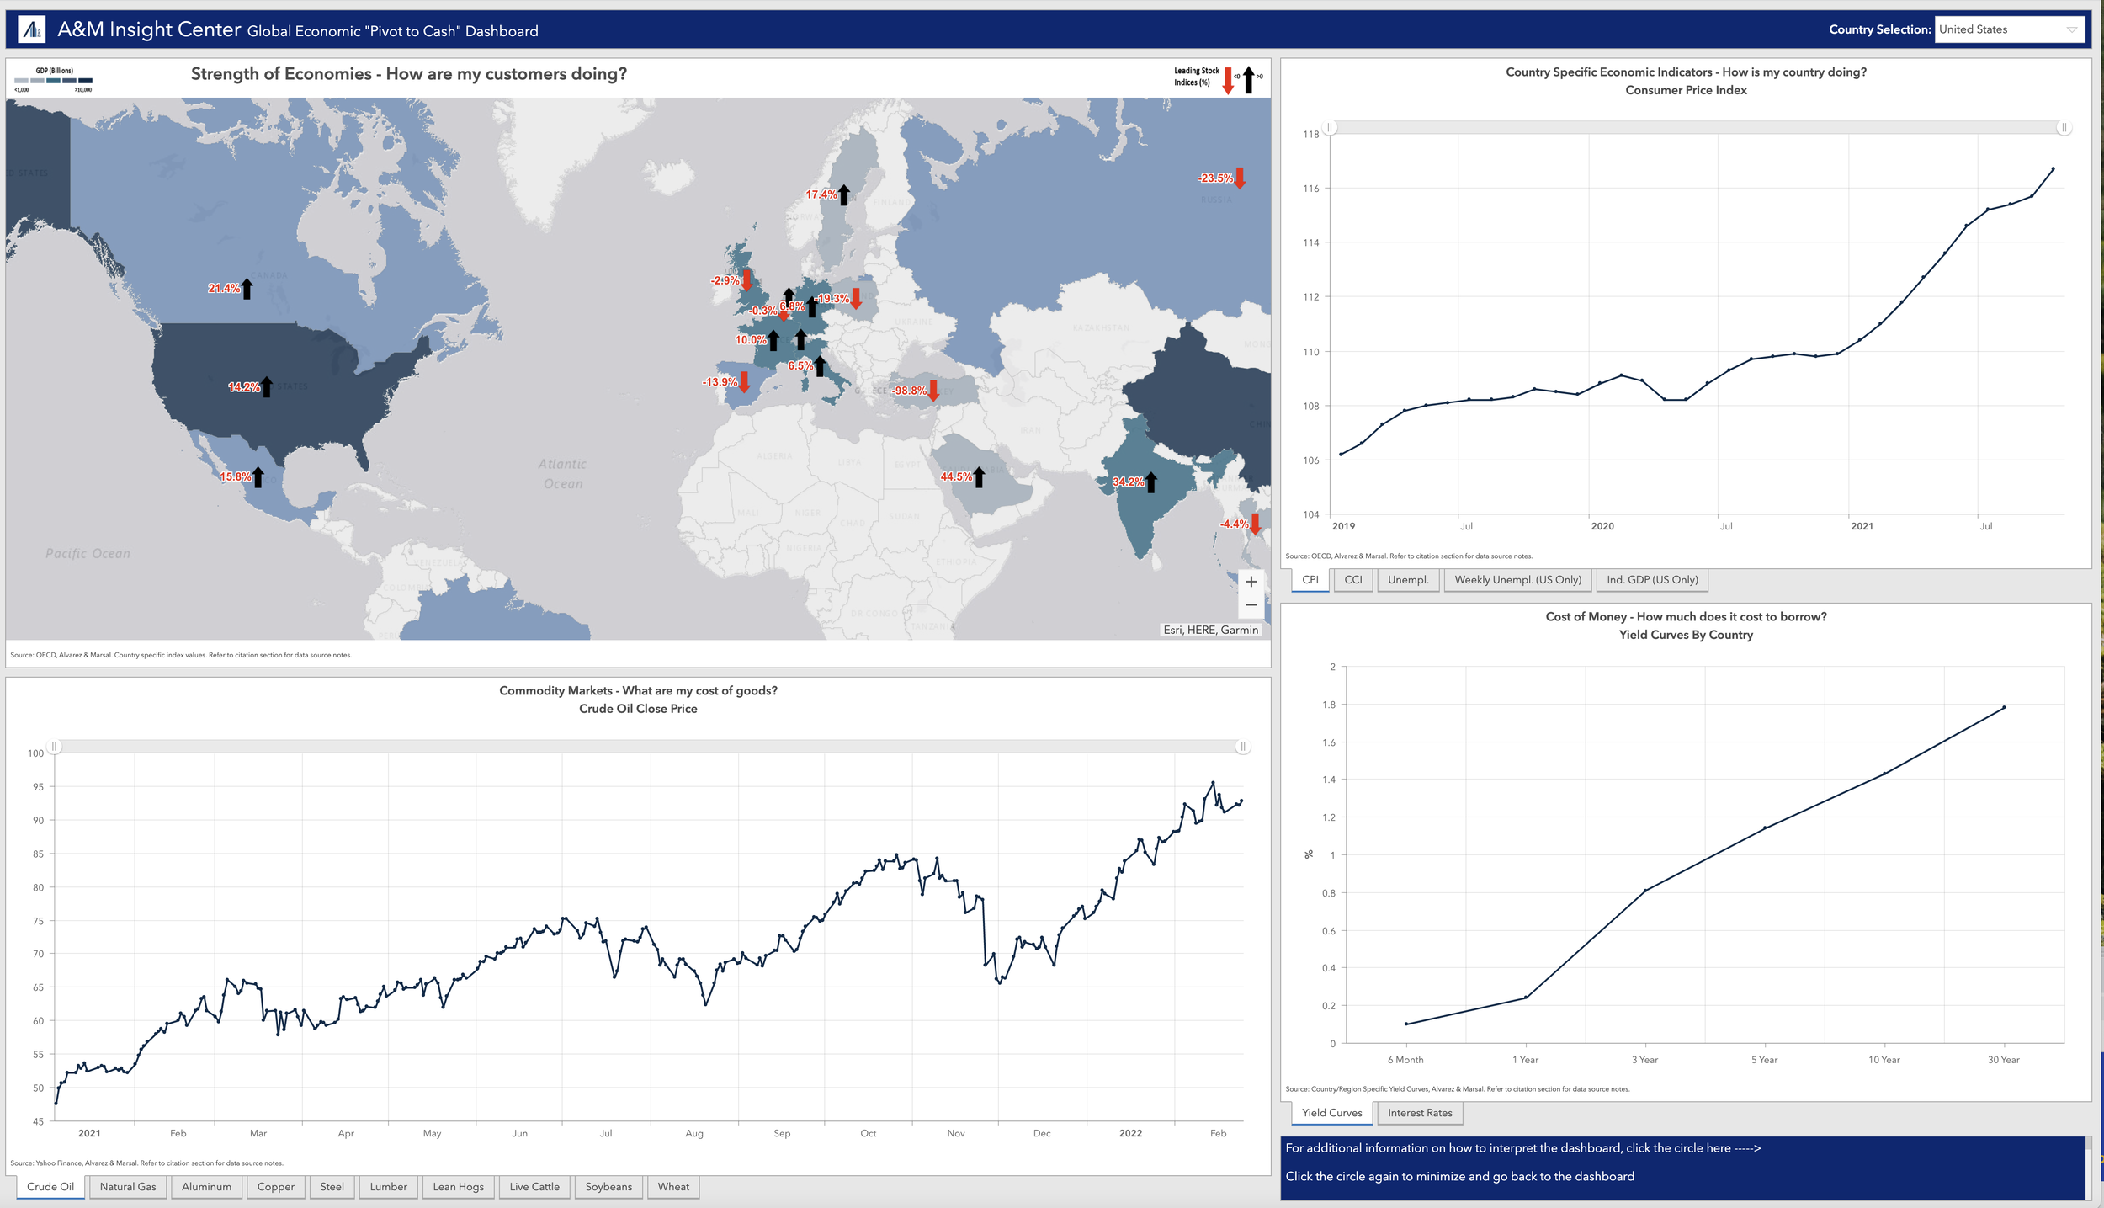
Task: Click the Ind. GDP (US Only) tab
Action: pyautogui.click(x=1651, y=579)
